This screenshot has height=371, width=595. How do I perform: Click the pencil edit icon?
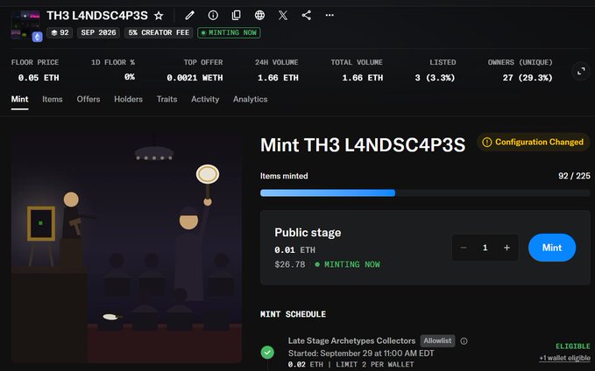point(190,15)
